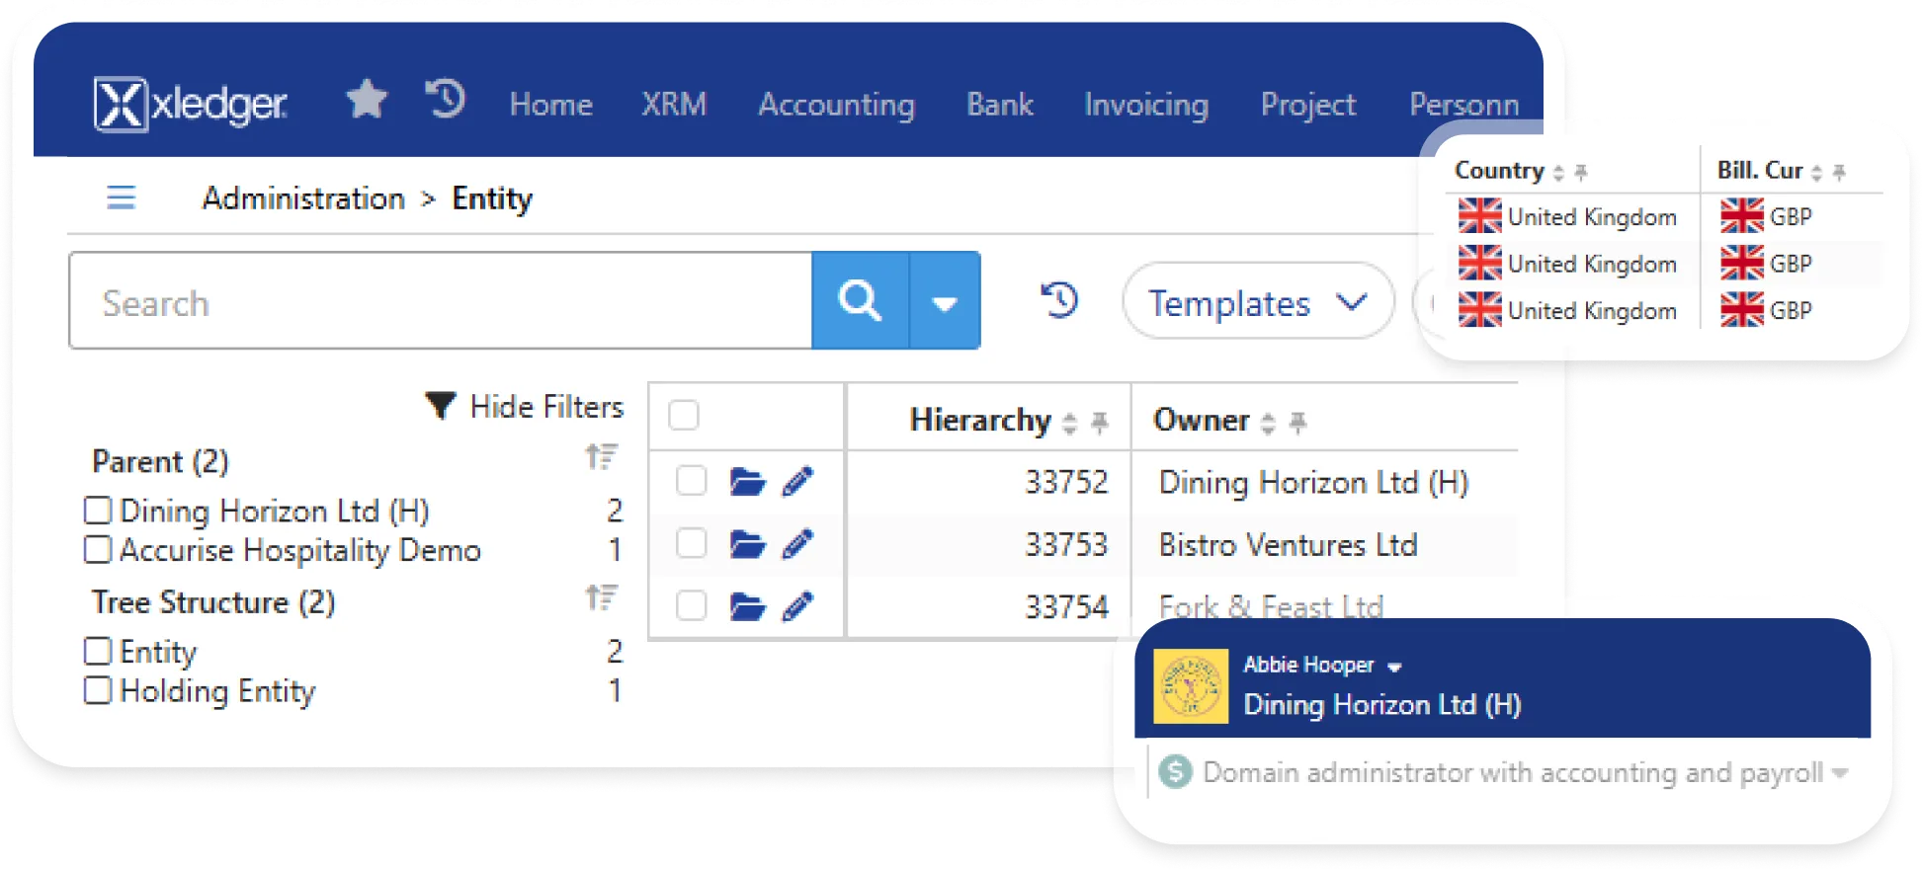Image resolution: width=1922 pixels, height=869 pixels.
Task: Pin the Country column
Action: pos(1581,172)
